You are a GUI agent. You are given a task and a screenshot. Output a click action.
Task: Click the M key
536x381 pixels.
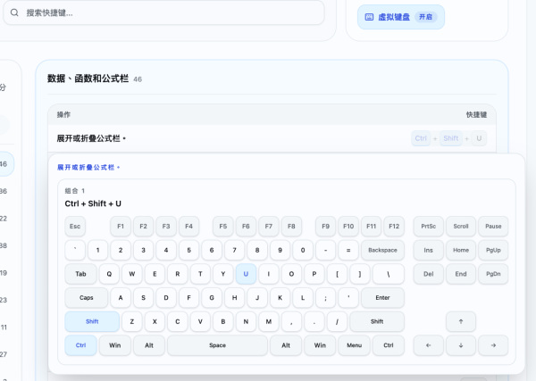(269, 321)
